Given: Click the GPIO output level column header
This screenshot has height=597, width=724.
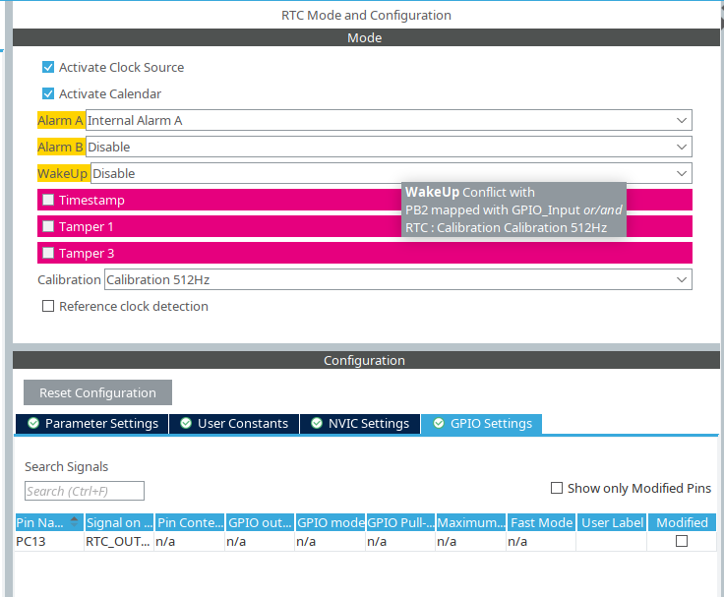Looking at the screenshot, I should (x=260, y=522).
